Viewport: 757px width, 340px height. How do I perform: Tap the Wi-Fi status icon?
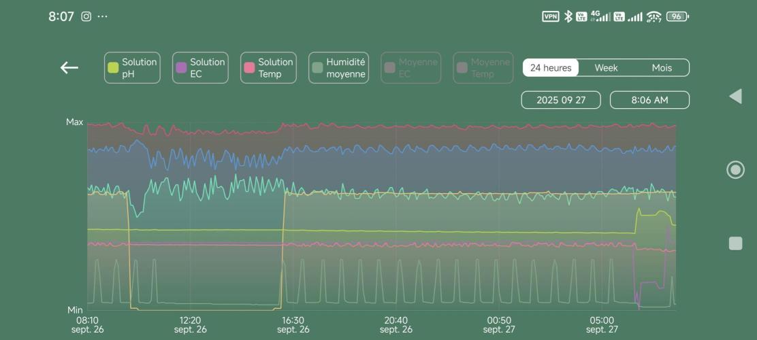654,16
